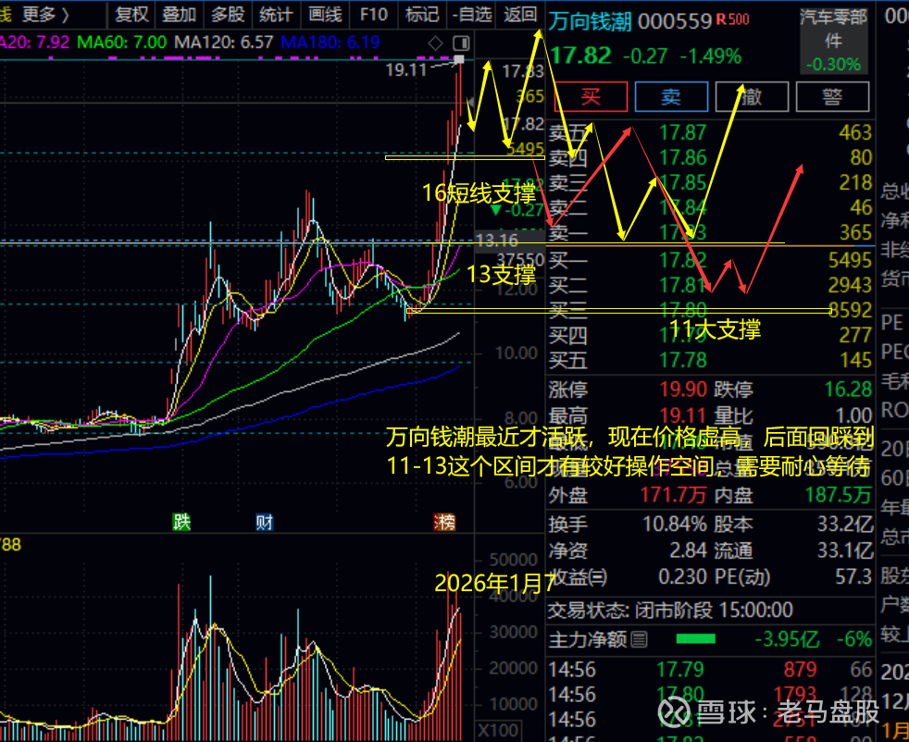Click the -3.95亿 main net flow value
This screenshot has width=909, height=742.
[787, 639]
